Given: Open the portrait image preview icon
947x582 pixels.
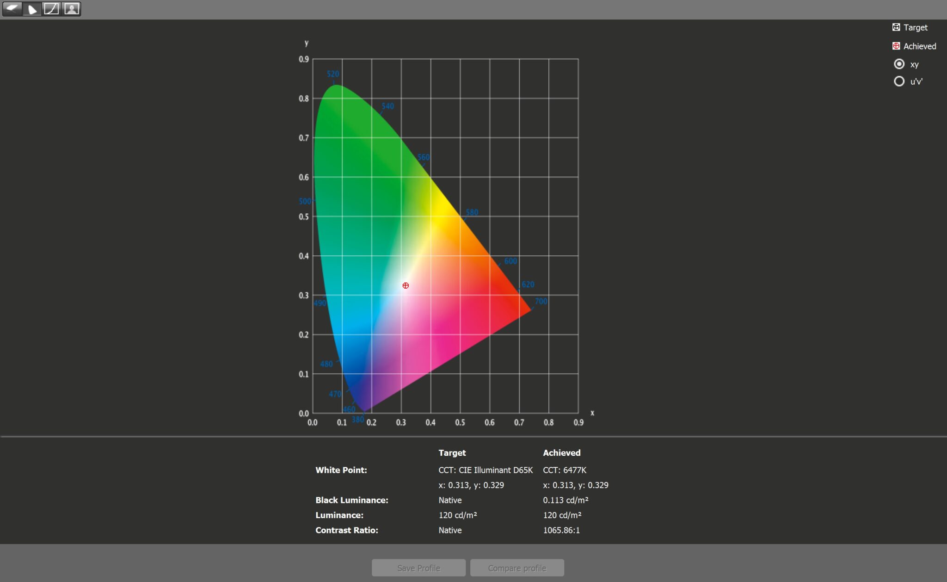Looking at the screenshot, I should click(71, 9).
